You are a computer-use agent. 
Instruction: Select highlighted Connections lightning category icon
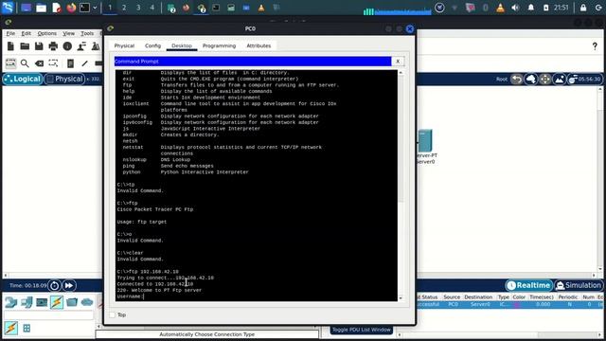tap(57, 302)
